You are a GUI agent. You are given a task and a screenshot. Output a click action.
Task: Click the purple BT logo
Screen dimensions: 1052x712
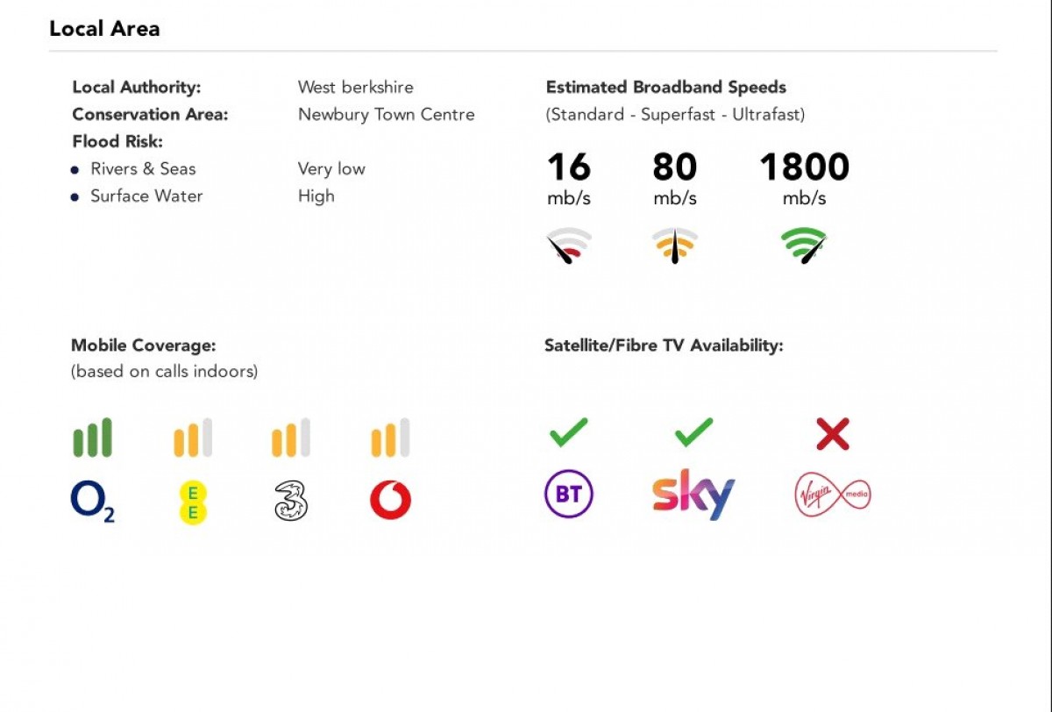569,495
